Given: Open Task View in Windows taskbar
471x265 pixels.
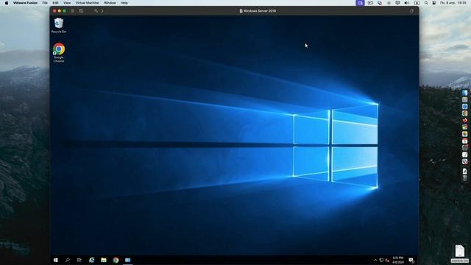Looking at the screenshot, I should [x=79, y=260].
